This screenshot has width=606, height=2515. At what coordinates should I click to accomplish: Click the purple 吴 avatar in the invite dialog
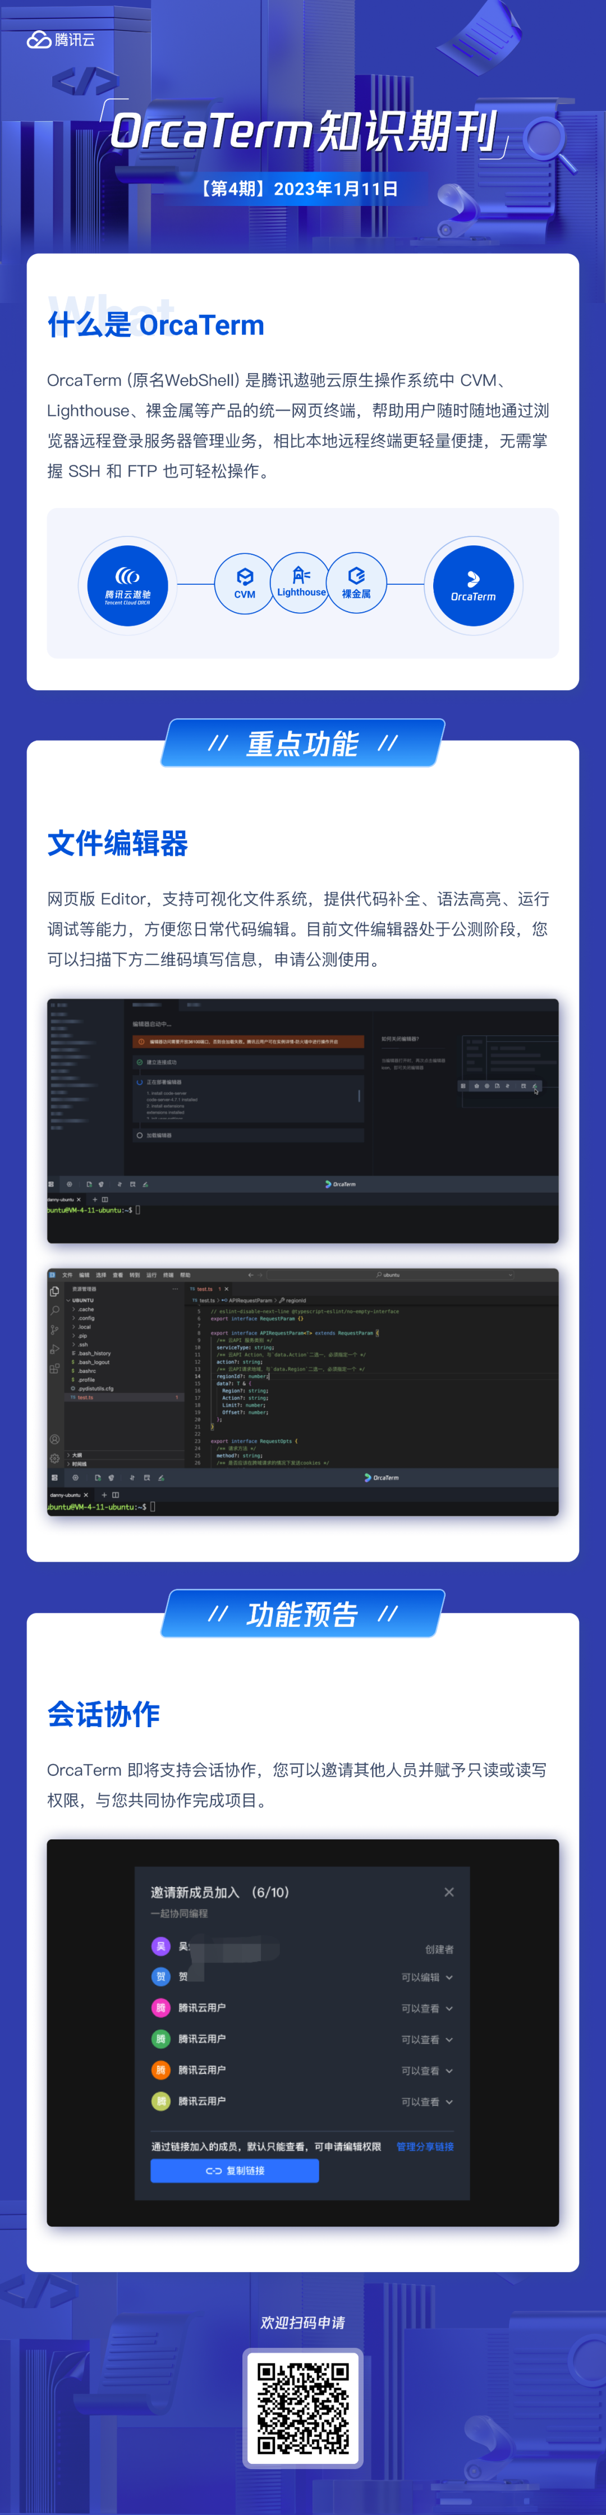click(161, 1946)
